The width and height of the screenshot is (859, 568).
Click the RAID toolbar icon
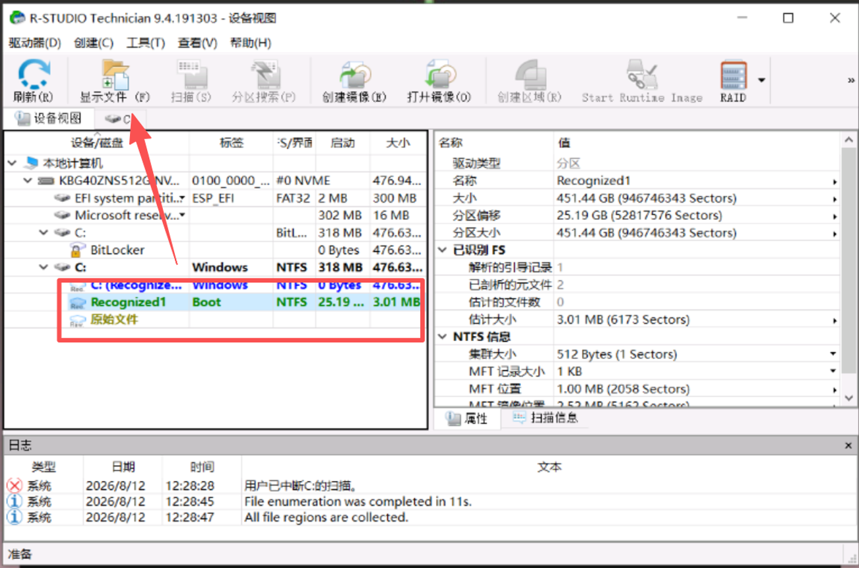[x=733, y=75]
